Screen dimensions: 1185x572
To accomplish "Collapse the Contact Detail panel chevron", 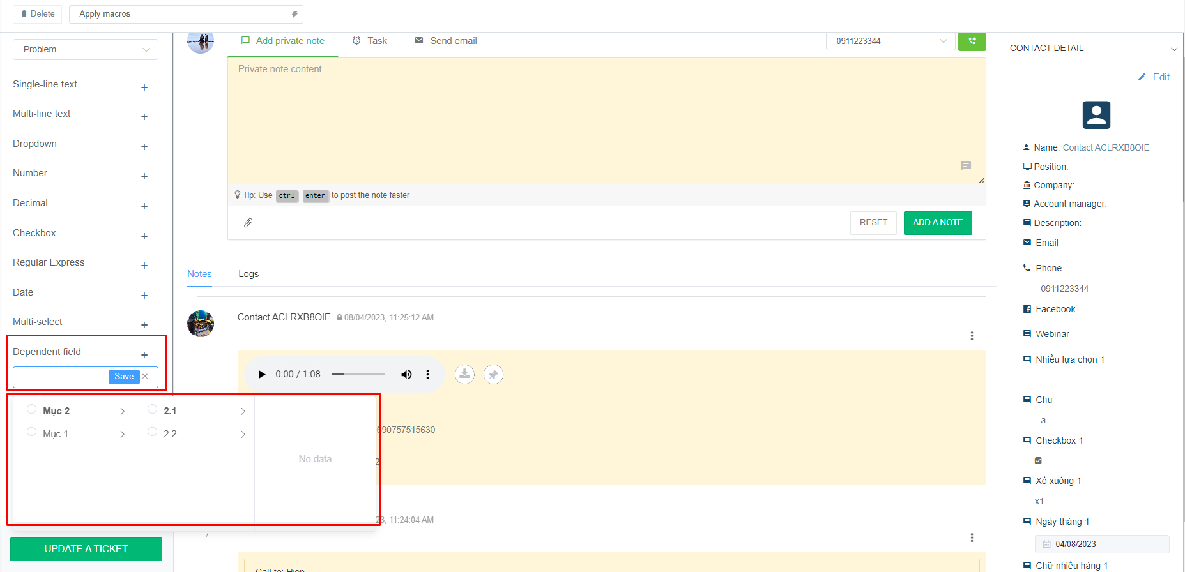I will coord(1174,49).
